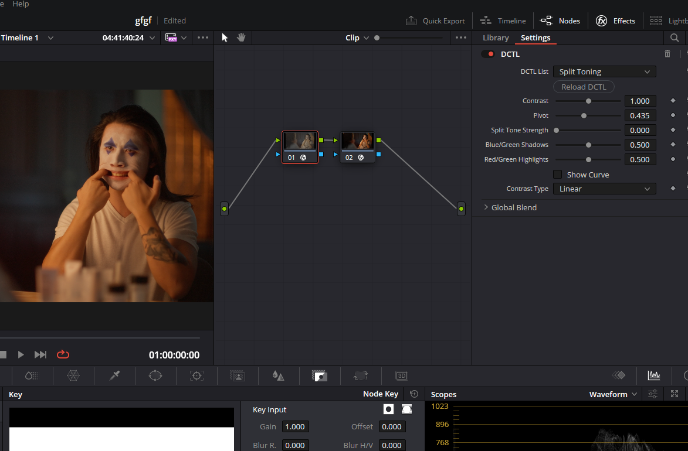Image resolution: width=688 pixels, height=451 pixels.
Task: Open the Key palette
Action: pos(319,375)
